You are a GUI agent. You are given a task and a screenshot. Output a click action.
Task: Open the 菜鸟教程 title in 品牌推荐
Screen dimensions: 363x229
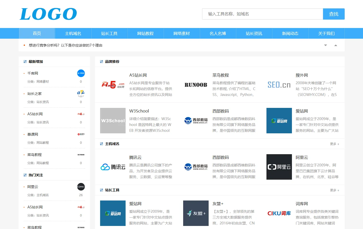pyautogui.click(x=221, y=75)
